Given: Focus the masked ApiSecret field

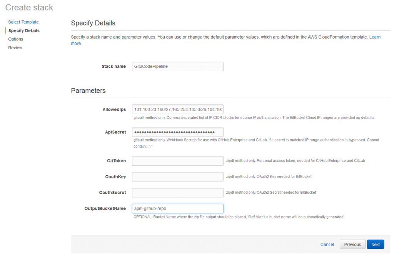Looking at the screenshot, I should (177, 132).
